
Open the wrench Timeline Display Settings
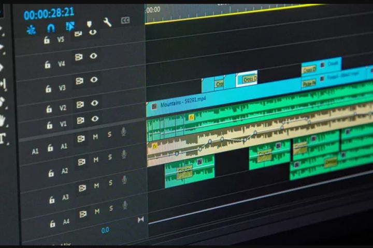point(107,22)
